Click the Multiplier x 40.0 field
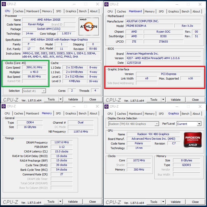Viewport: 207px width, 207px height. coord(34,72)
